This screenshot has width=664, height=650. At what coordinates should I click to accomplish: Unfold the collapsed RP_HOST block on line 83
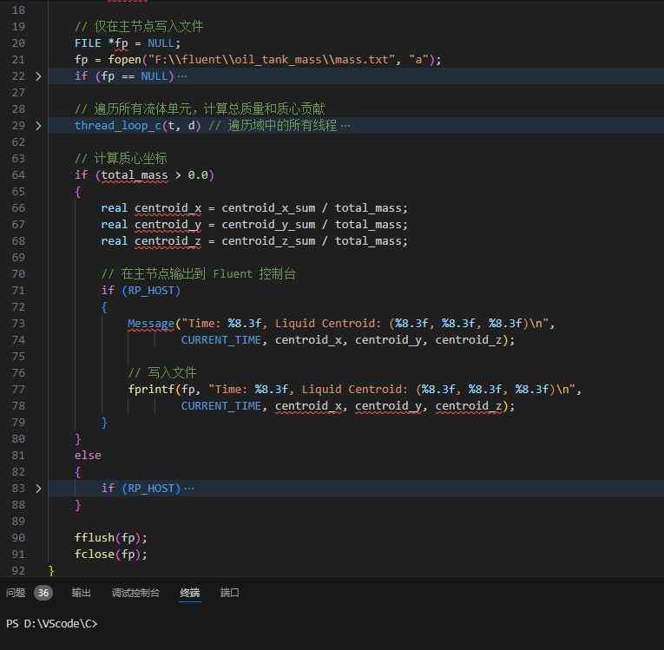[37, 489]
